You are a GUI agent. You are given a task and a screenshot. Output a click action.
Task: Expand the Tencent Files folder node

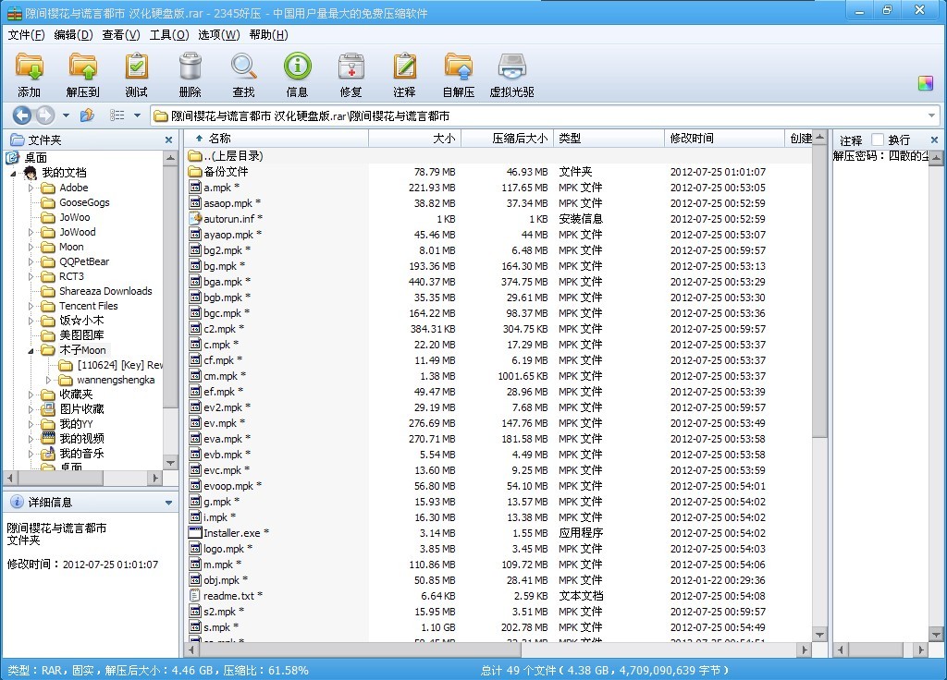click(x=31, y=306)
